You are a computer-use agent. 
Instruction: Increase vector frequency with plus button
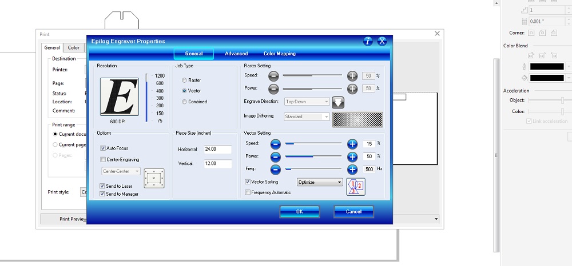coord(352,169)
